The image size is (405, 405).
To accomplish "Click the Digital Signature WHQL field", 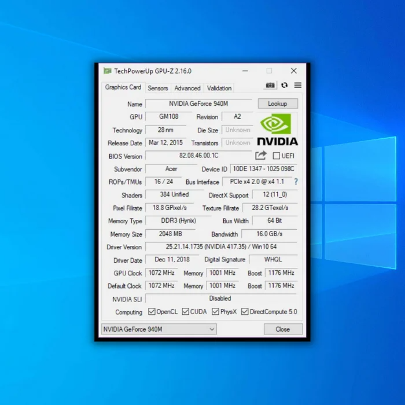I will point(273,260).
